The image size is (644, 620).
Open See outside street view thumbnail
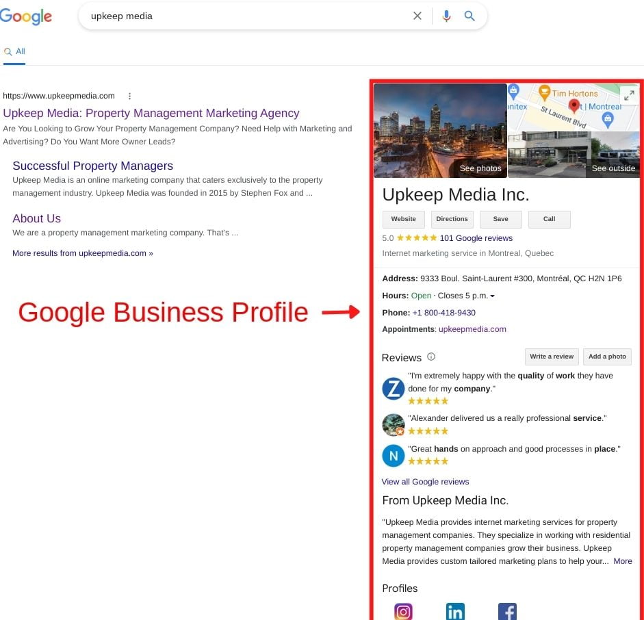pos(574,155)
